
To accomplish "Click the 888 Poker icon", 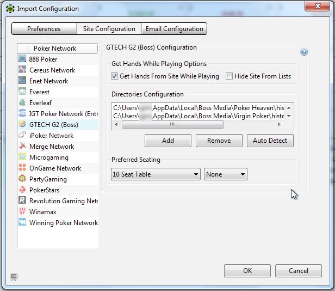I will coord(22,59).
